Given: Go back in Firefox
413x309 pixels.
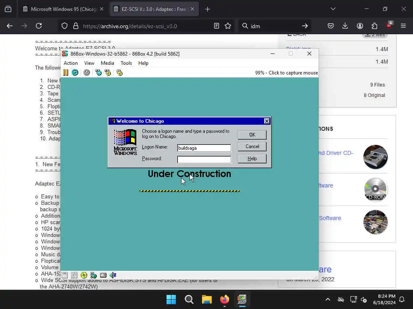Looking at the screenshot, I should (10, 26).
